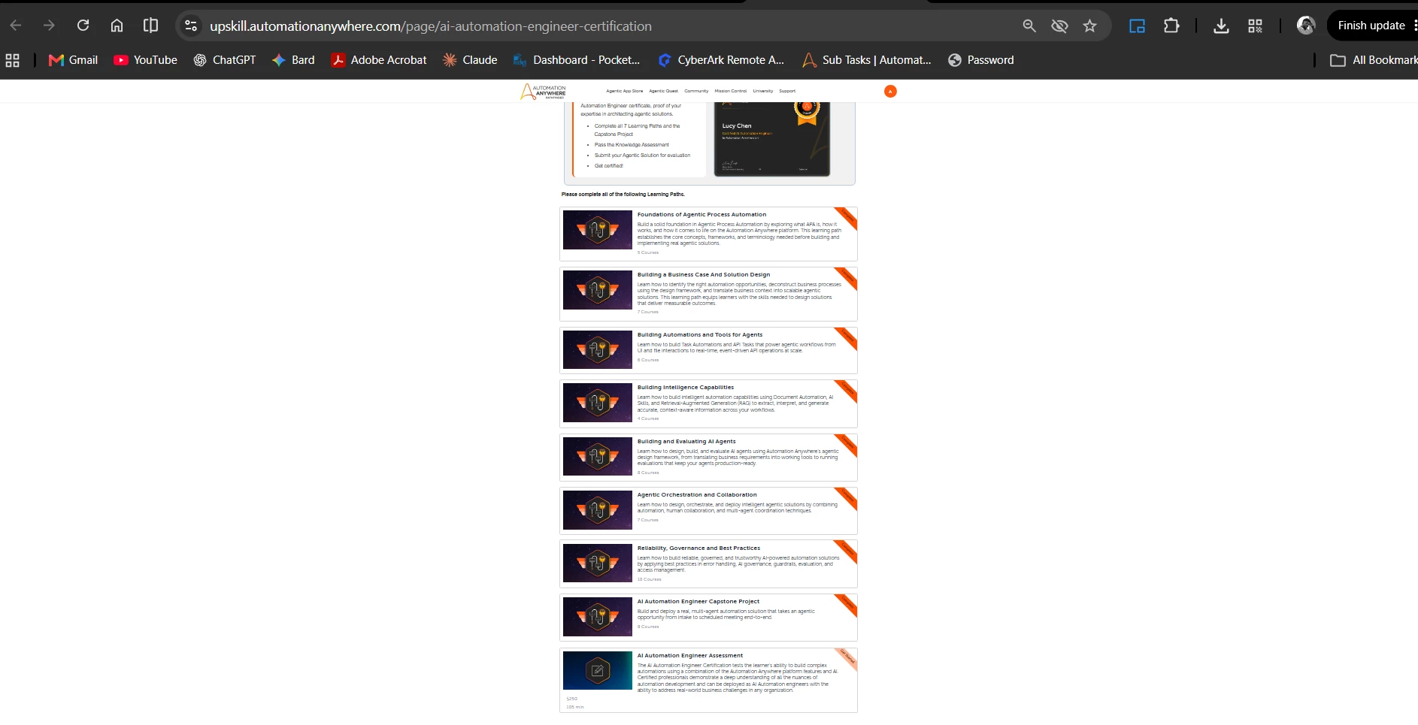The height and width of the screenshot is (725, 1418).
Task: Click the crossed-out eye icon in address bar
Action: click(1059, 26)
